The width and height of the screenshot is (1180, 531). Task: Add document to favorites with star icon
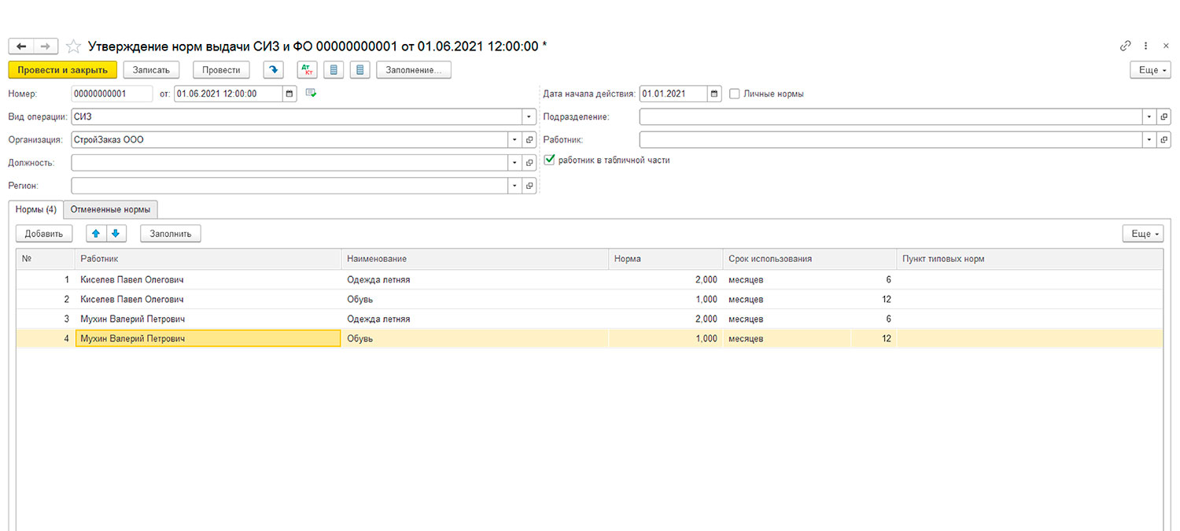tap(73, 46)
